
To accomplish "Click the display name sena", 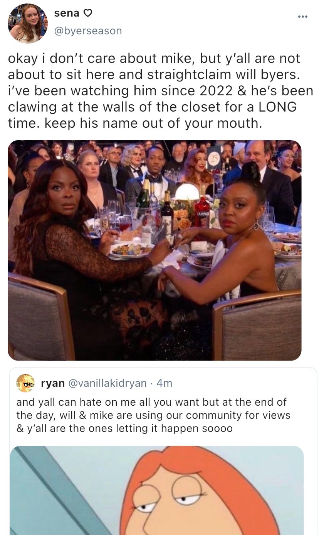I will [x=67, y=13].
